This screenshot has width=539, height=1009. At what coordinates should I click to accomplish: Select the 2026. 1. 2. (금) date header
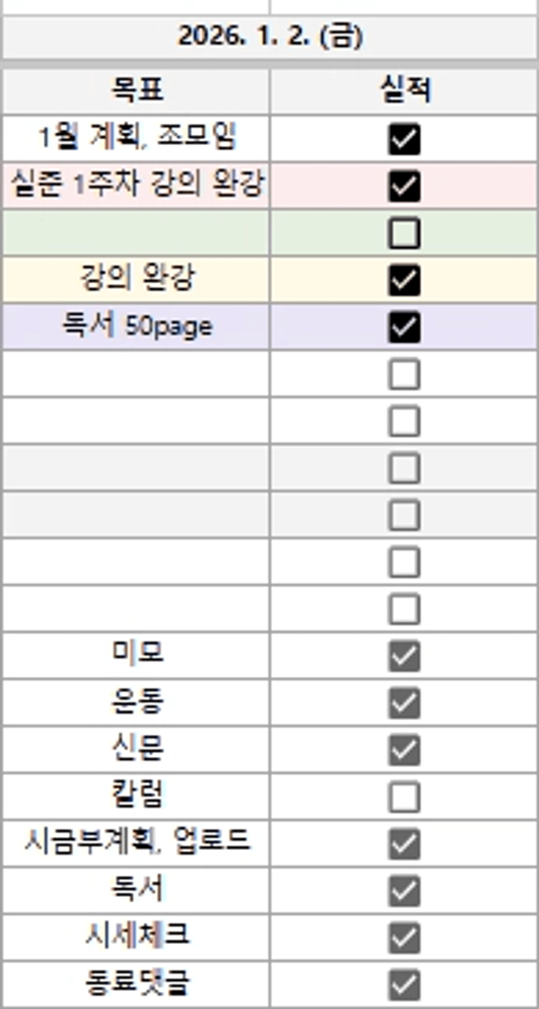pyautogui.click(x=270, y=37)
